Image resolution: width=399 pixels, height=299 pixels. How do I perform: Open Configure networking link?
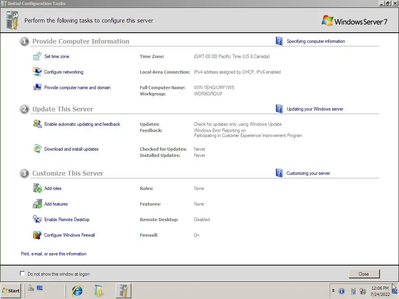pyautogui.click(x=64, y=72)
